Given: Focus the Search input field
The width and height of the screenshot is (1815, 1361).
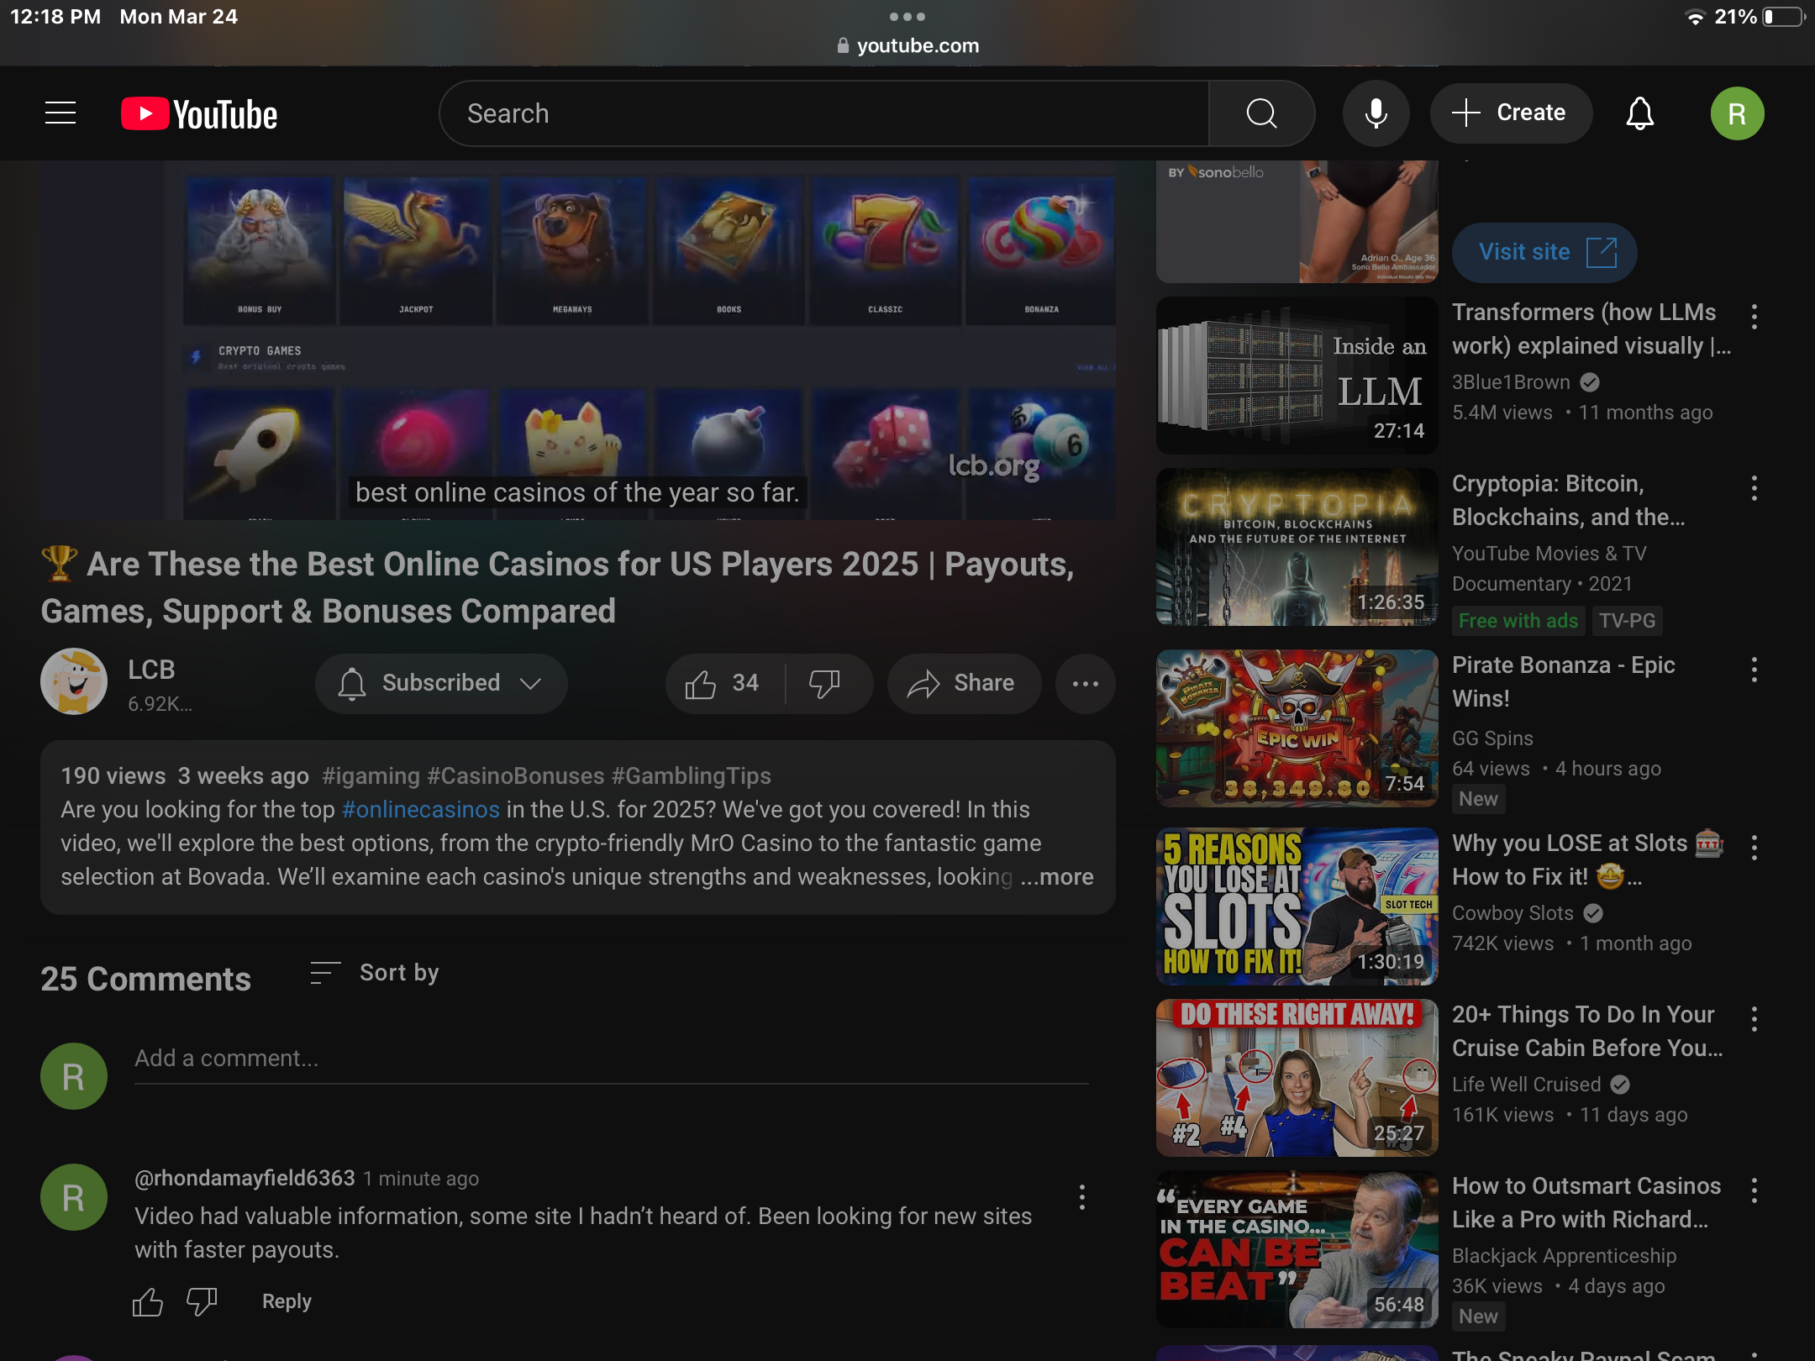Looking at the screenshot, I should 823,113.
